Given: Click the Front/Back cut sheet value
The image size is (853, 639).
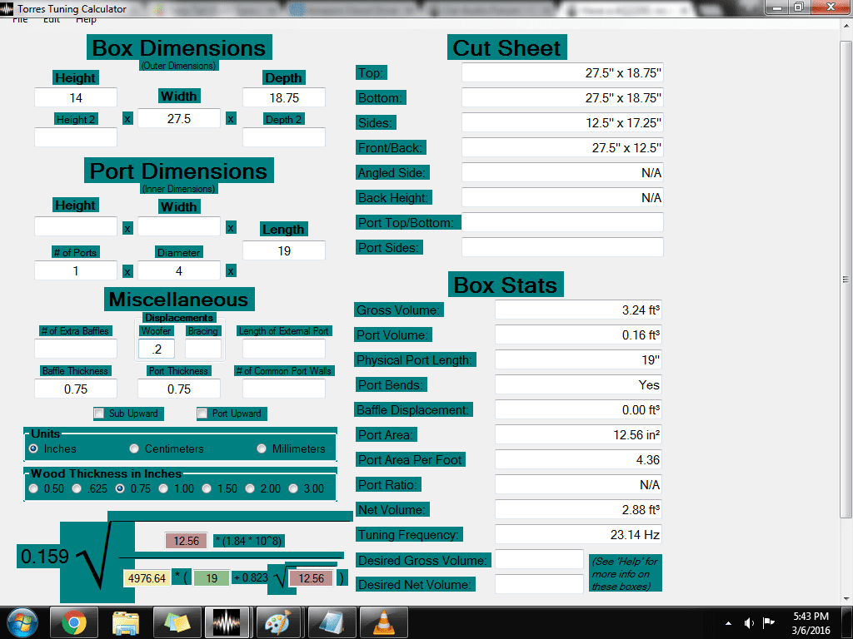Looking at the screenshot, I should click(x=562, y=148).
